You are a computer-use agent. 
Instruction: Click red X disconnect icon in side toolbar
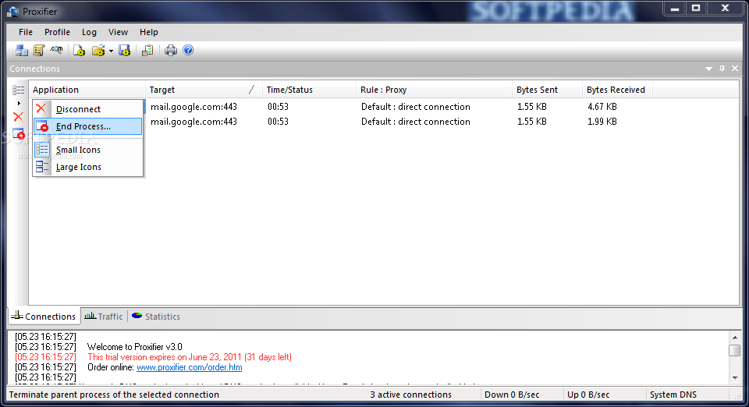tap(19, 116)
